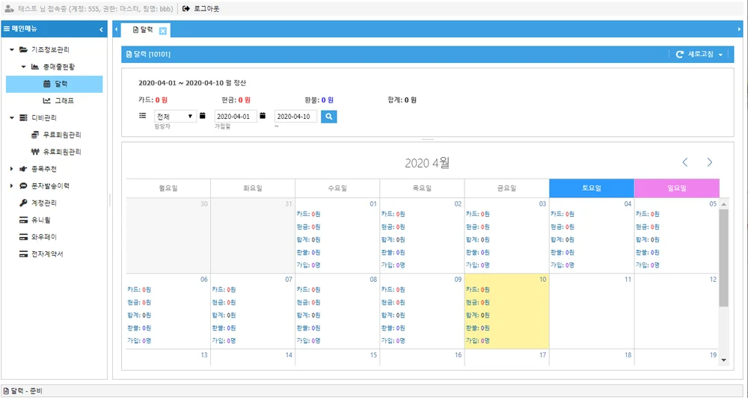Expand the 문자발송이력 tree arrow

click(x=12, y=186)
